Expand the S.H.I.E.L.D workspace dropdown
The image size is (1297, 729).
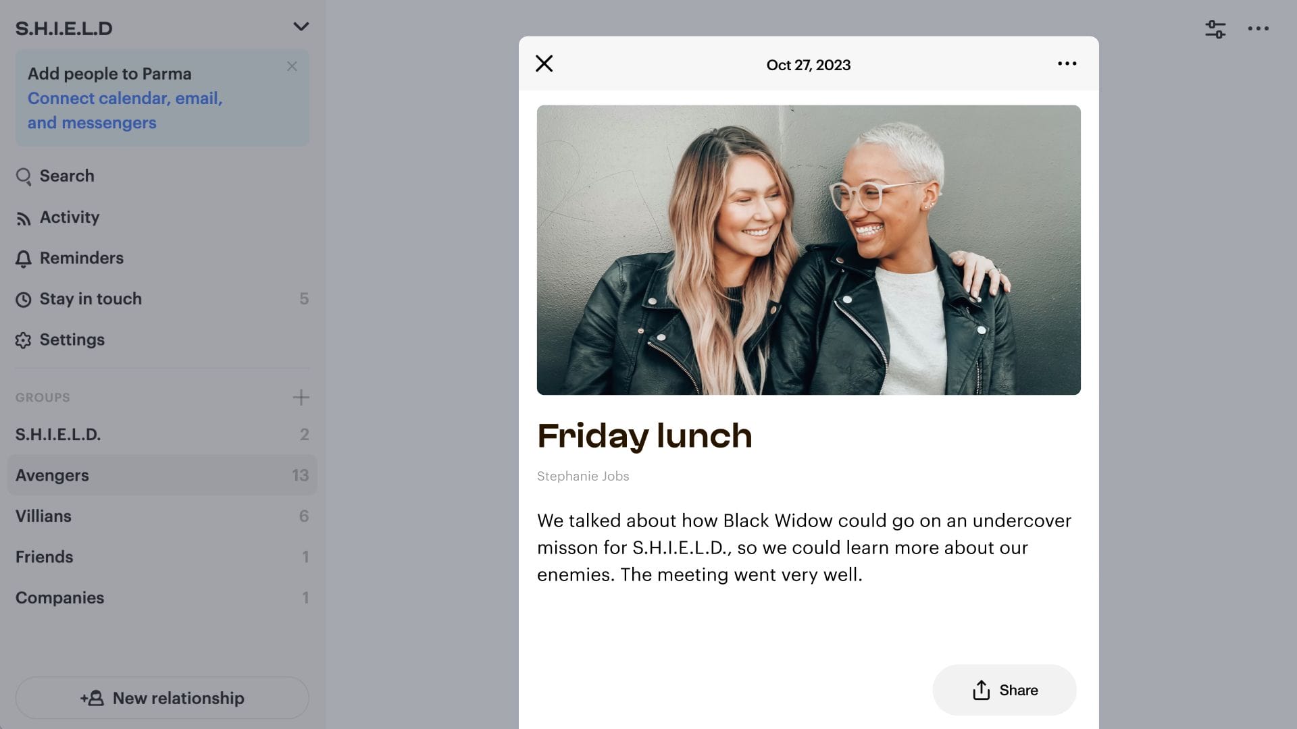[301, 27]
